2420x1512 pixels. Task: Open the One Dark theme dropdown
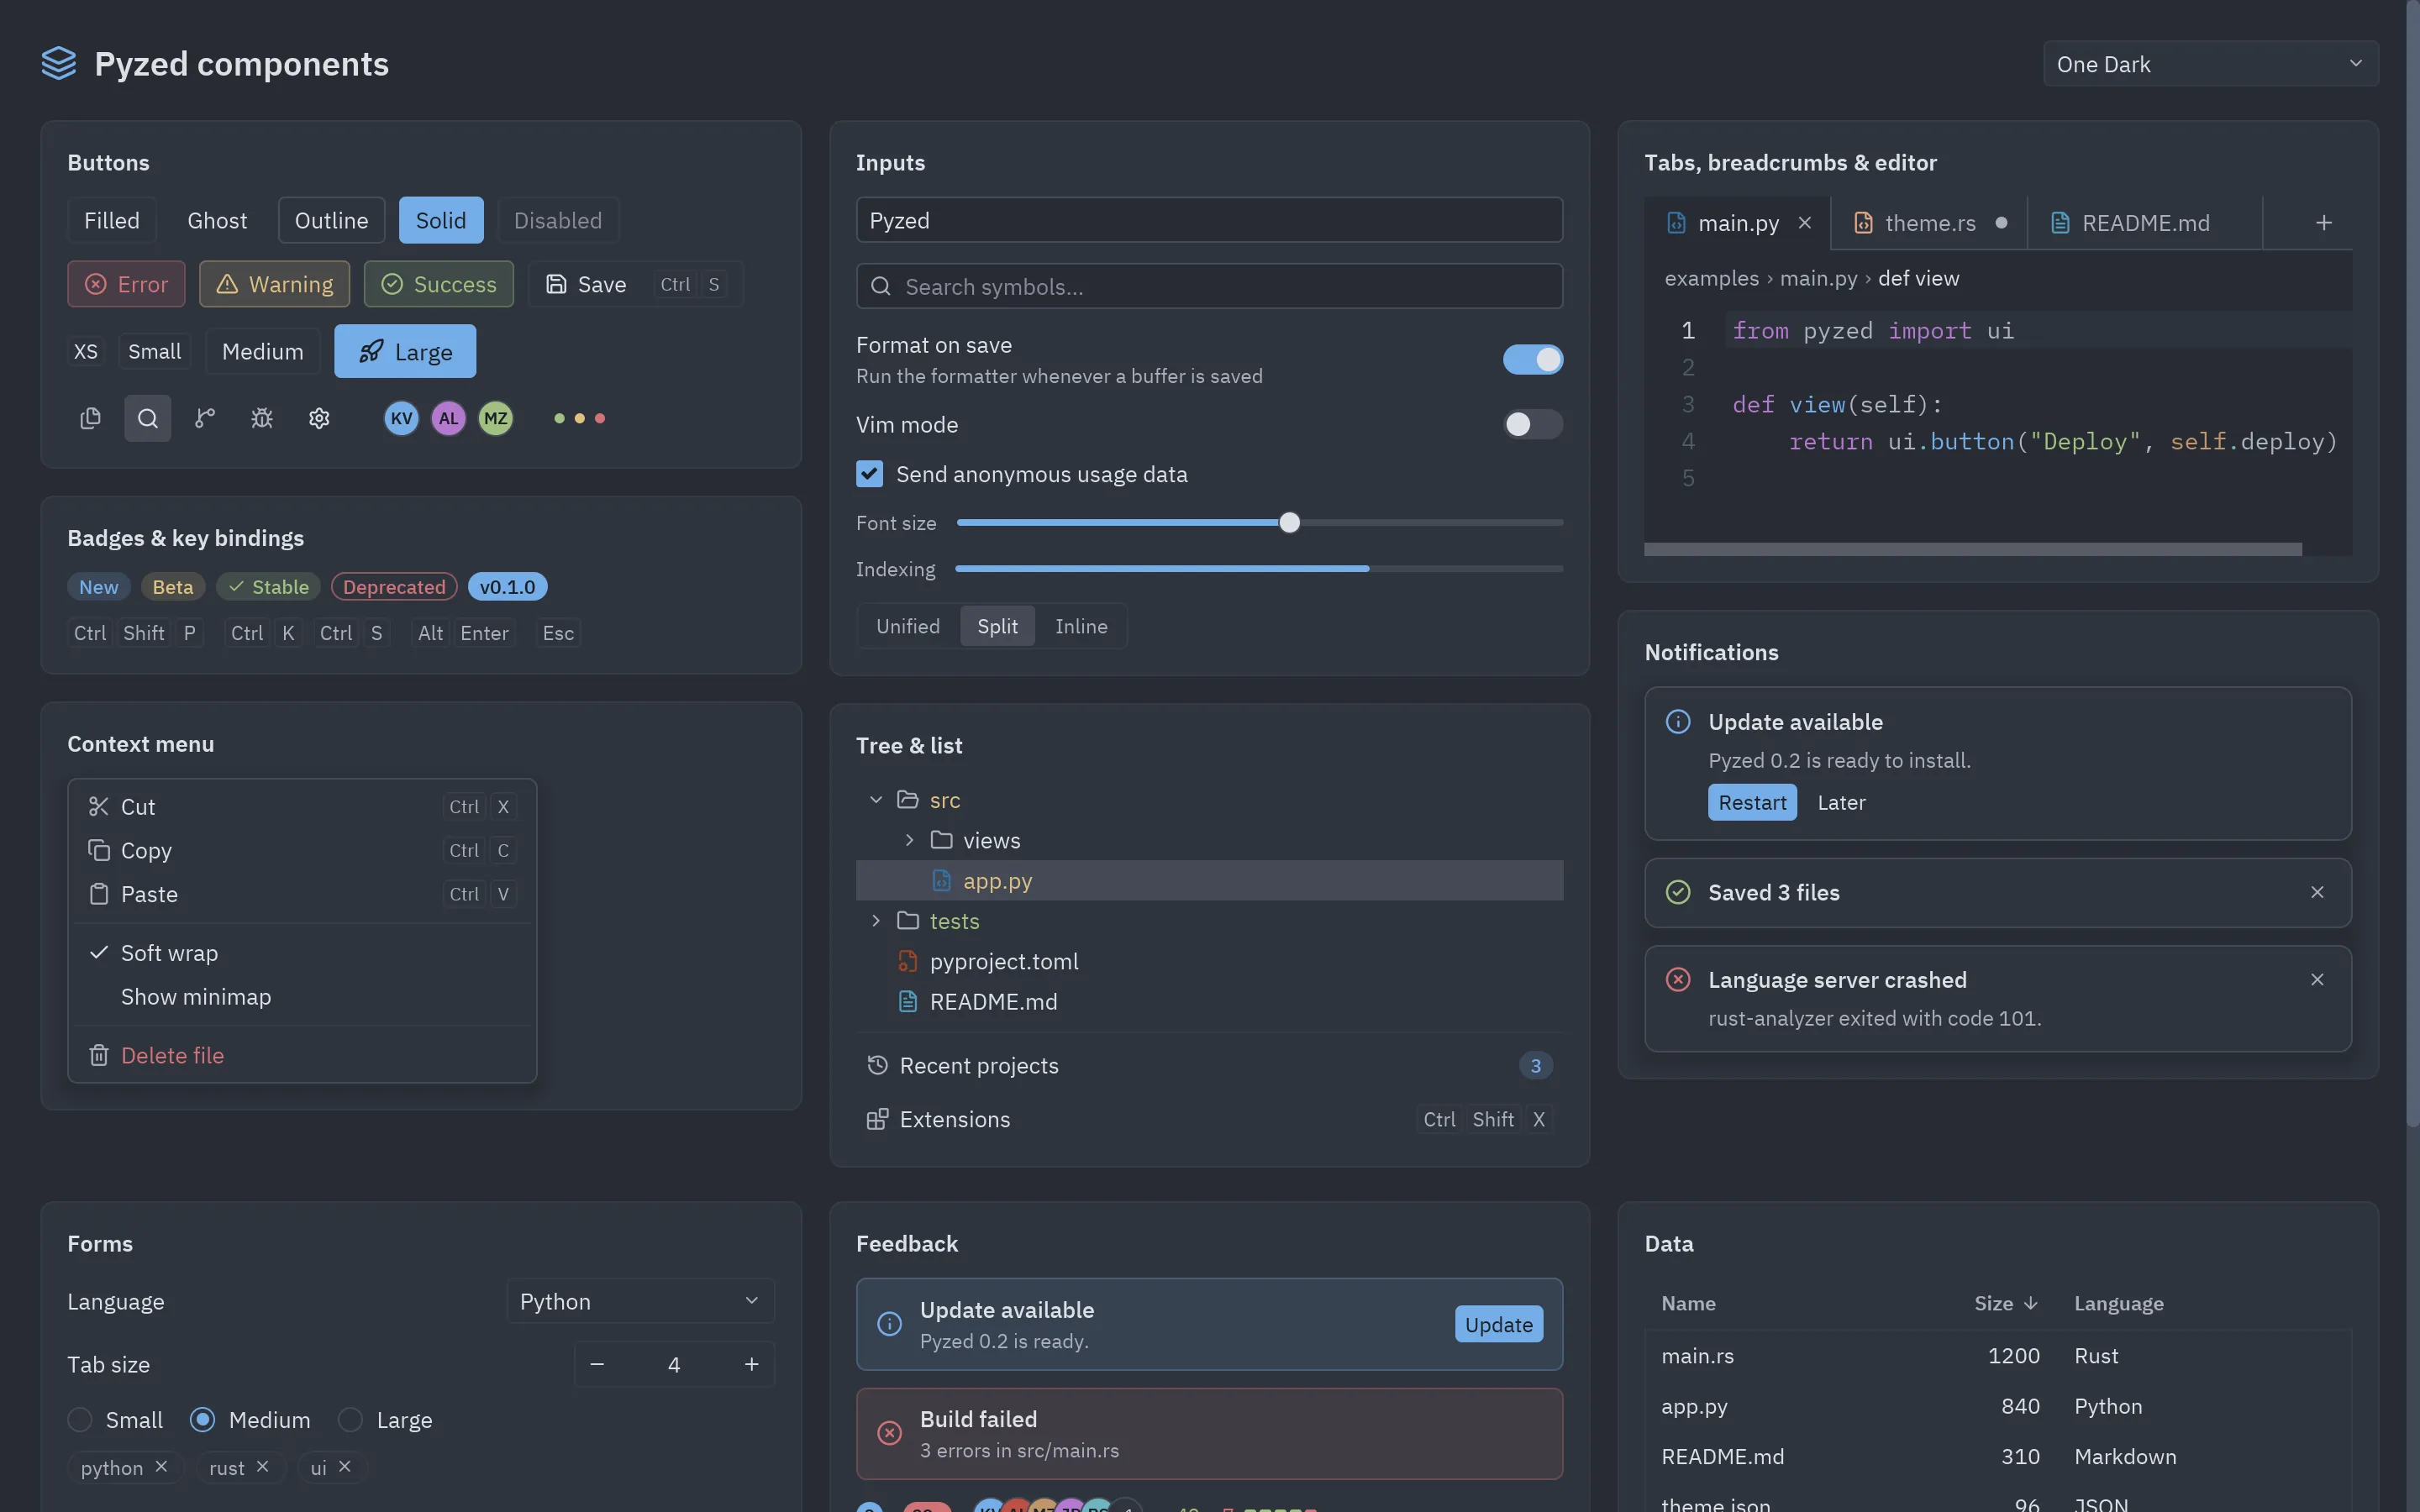coord(2210,64)
